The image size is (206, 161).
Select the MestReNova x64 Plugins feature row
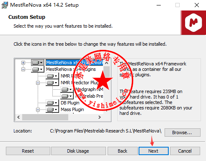click(x=71, y=69)
